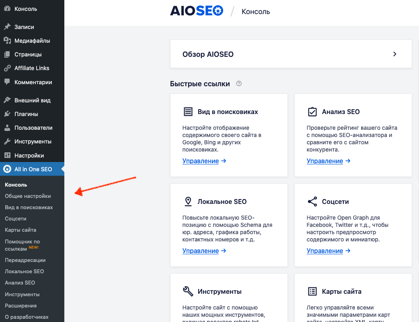Open Локальное SEO submenu item
Screen dimensions: 419x322
pos(24,271)
